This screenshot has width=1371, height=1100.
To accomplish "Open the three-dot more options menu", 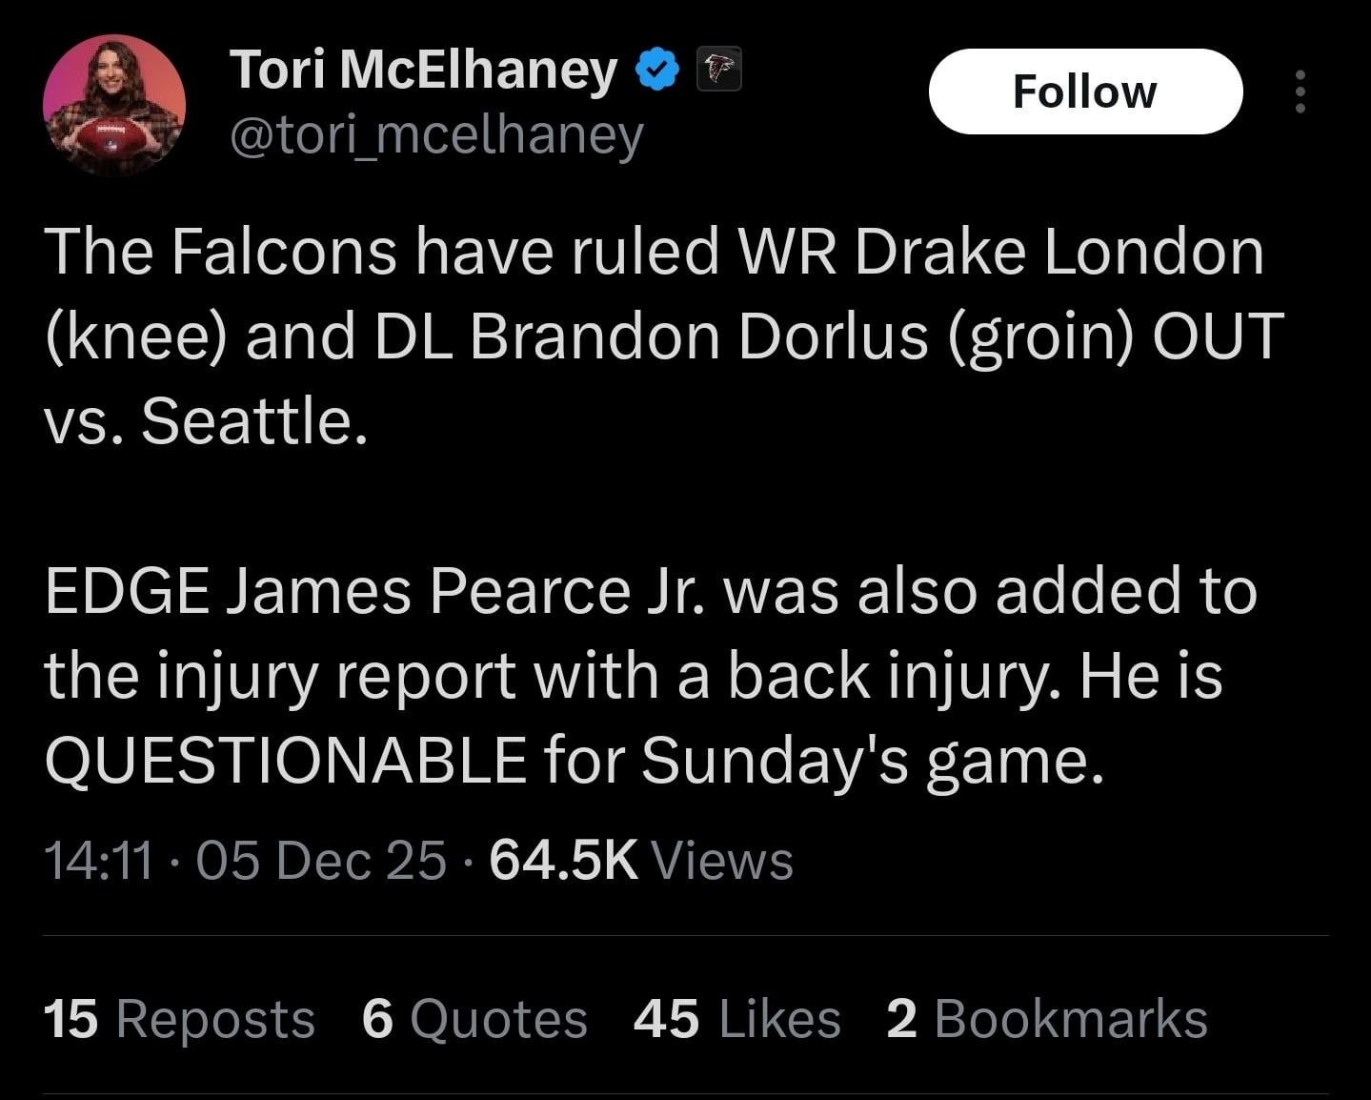I will [x=1300, y=92].
